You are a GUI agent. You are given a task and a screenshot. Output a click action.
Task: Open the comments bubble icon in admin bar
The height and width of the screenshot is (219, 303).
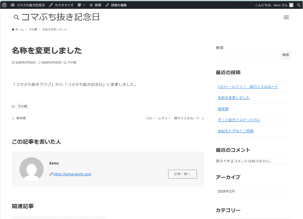pos(80,5)
